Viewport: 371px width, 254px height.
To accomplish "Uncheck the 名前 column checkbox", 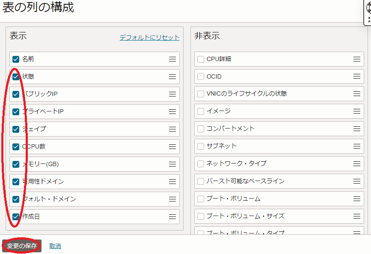I will [16, 59].
